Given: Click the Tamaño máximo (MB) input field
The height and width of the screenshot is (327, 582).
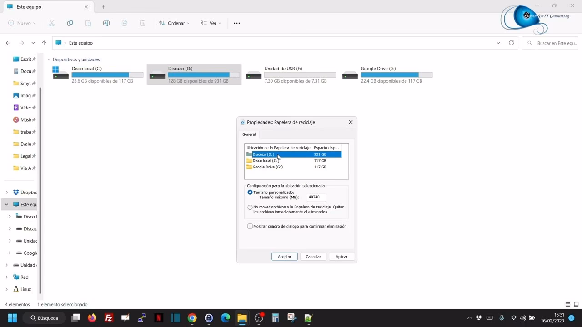Looking at the screenshot, I should [316, 197].
